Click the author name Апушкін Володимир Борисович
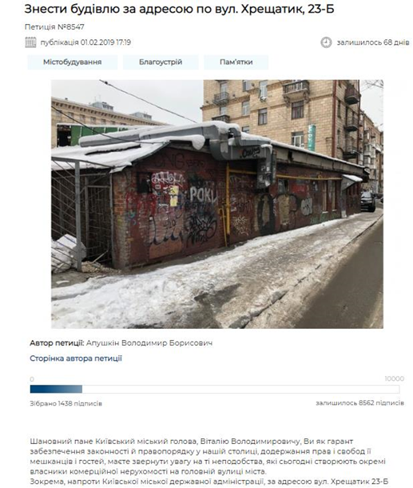The width and height of the screenshot is (413, 488). pyautogui.click(x=149, y=343)
